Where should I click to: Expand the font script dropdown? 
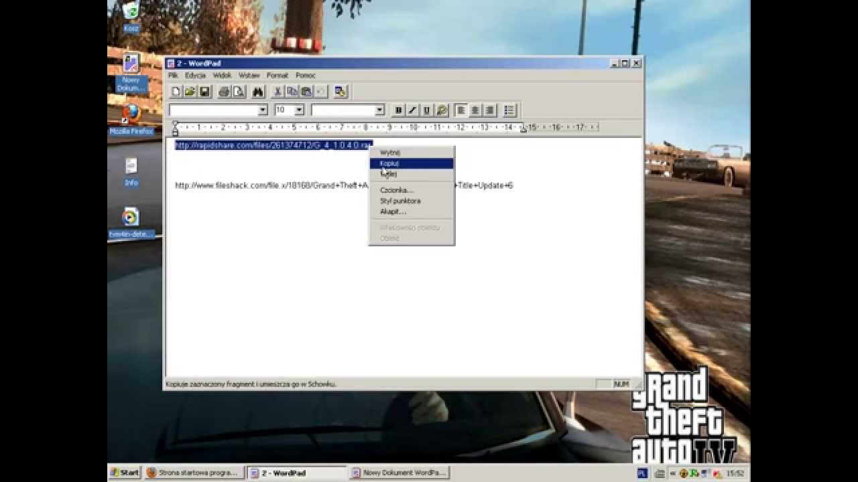[x=379, y=110]
